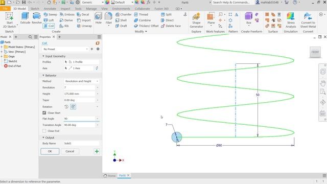Screen dimensions: 327x184
Task: Select the Derive tool
Action: (66, 20)
